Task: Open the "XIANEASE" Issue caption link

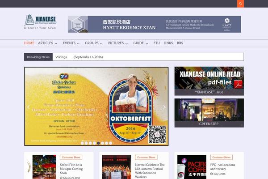Action: [209, 92]
